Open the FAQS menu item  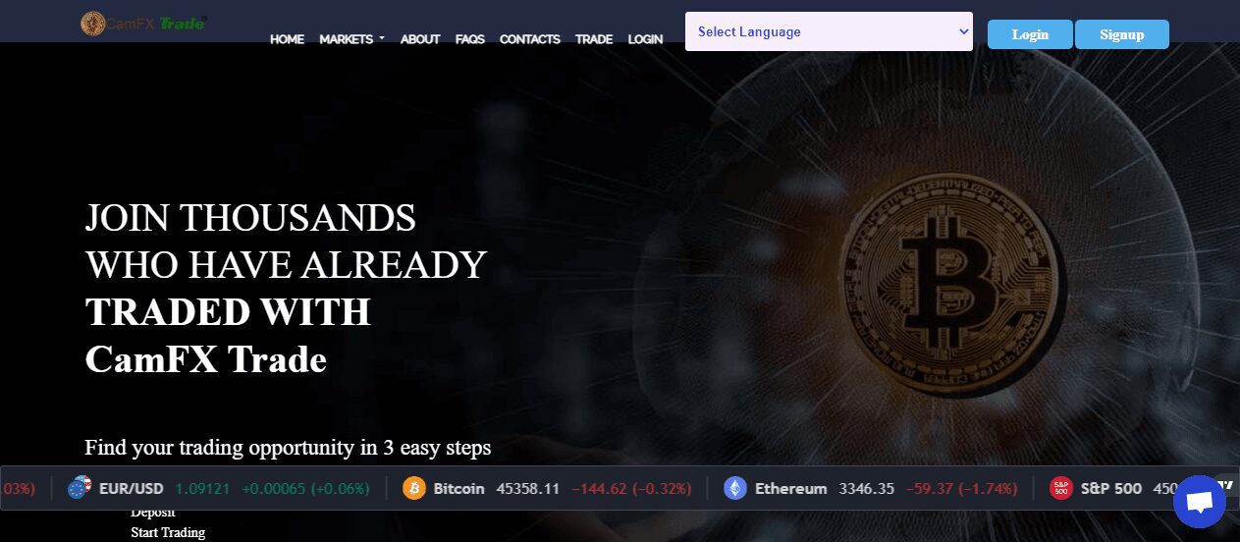470,39
